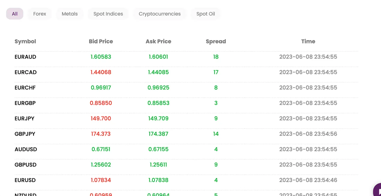Click the AUDUSD row timestamp
Viewport: 381px width, 196px height.
[308, 149]
